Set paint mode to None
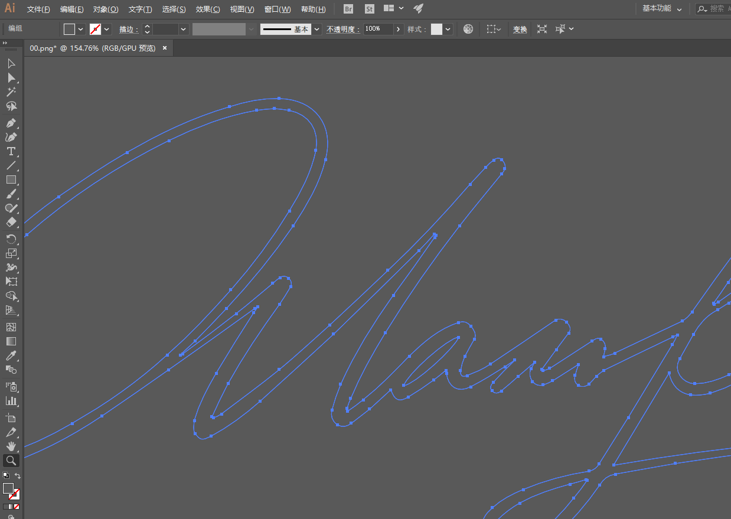The image size is (731, 519). (16, 507)
